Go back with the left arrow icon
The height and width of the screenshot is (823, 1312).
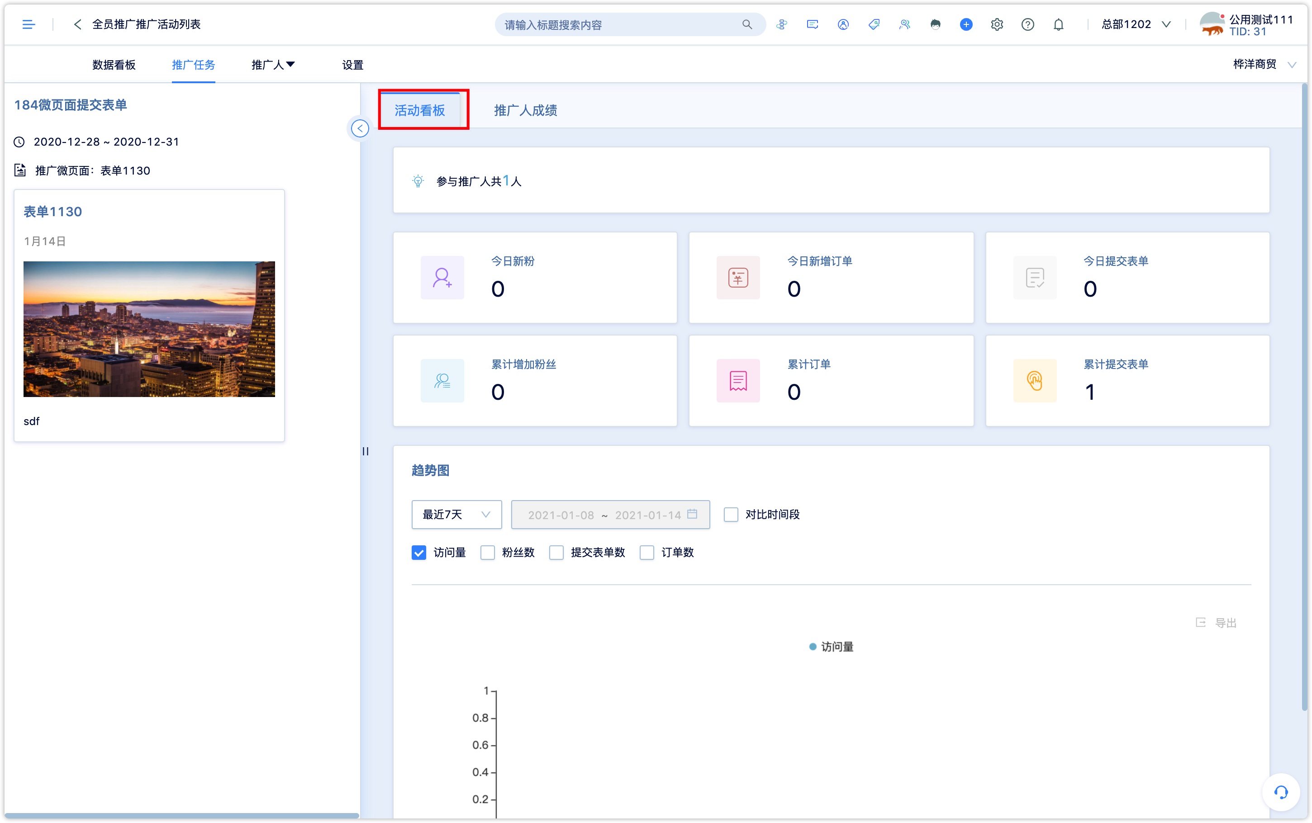click(x=78, y=24)
